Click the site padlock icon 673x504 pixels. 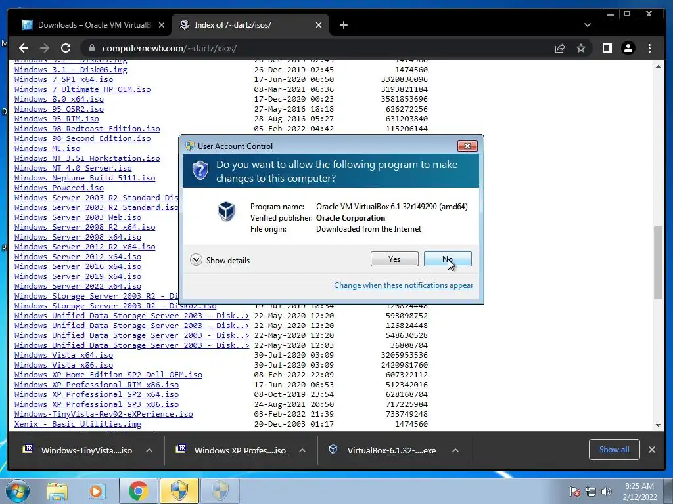pyautogui.click(x=92, y=48)
